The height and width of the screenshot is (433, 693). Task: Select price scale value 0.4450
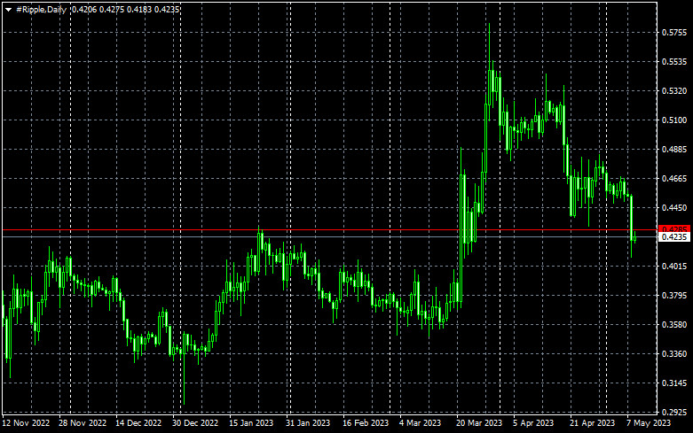(674, 208)
